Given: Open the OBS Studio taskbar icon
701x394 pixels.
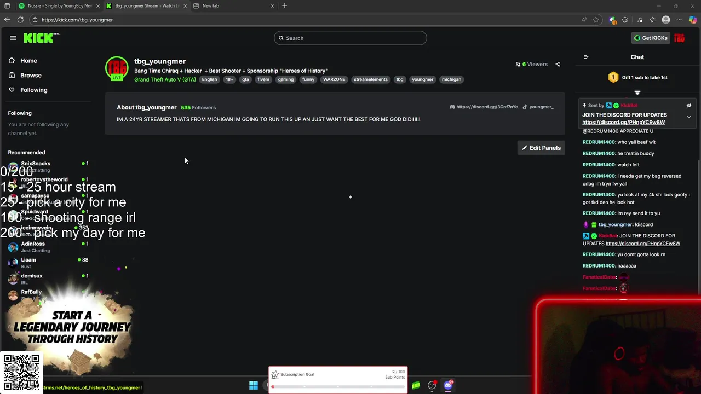Looking at the screenshot, I should coord(432,385).
